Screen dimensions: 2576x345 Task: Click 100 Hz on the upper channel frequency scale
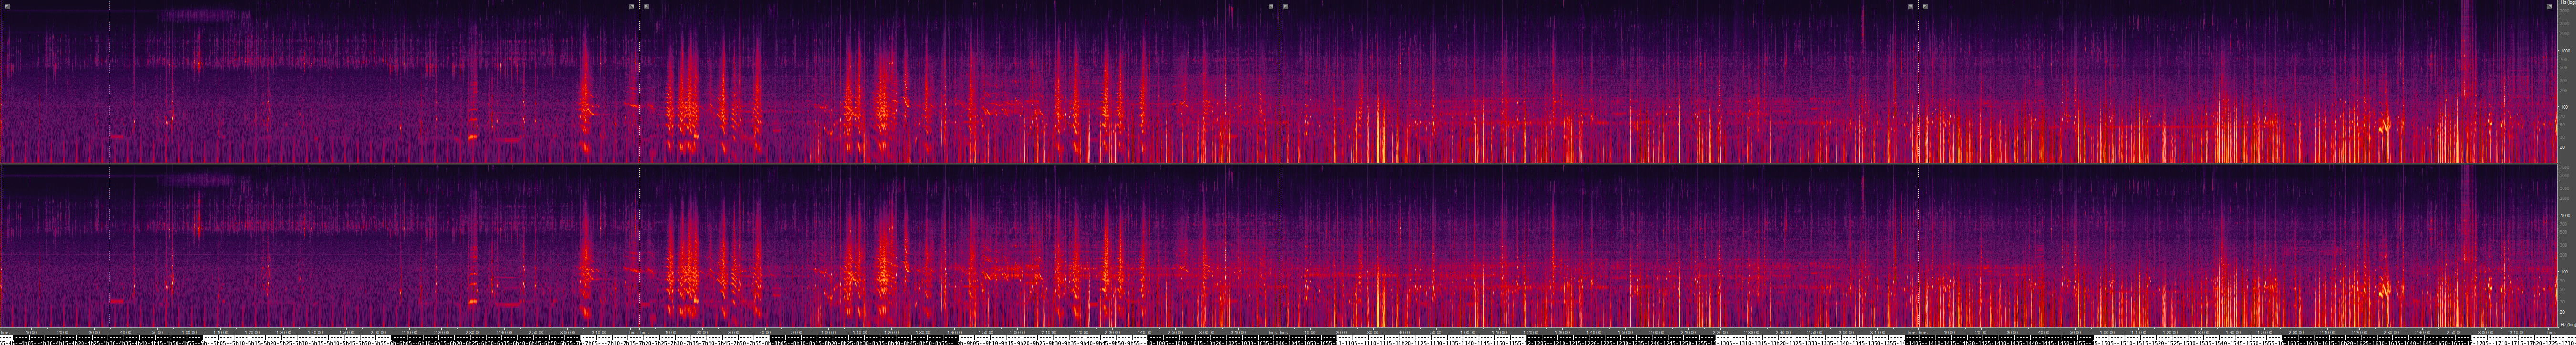tap(2564, 106)
